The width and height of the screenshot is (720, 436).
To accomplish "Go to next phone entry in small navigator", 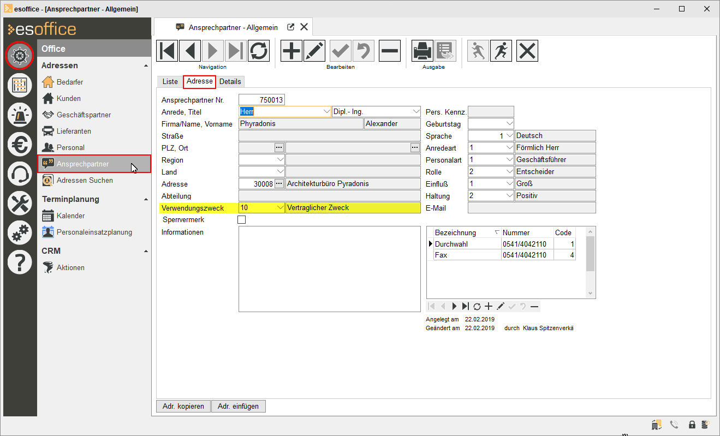I will coord(454,307).
